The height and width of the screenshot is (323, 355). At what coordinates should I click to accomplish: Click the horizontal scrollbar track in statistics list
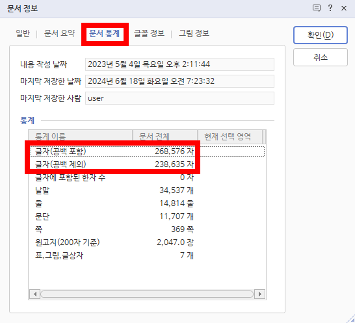147,294
